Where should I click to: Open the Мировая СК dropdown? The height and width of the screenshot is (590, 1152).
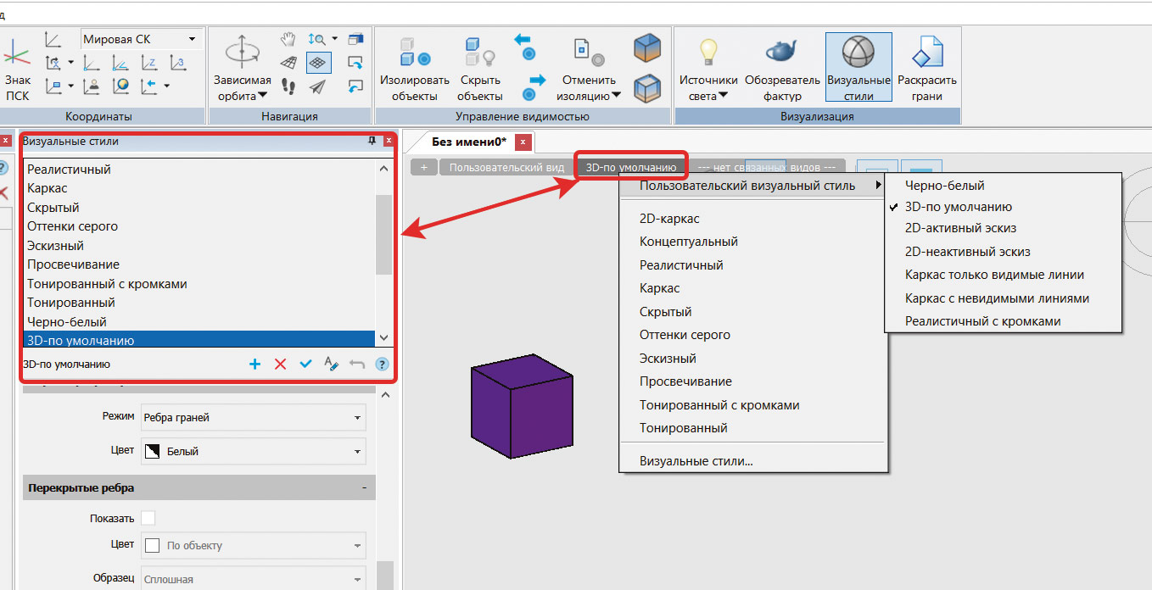pyautogui.click(x=141, y=39)
